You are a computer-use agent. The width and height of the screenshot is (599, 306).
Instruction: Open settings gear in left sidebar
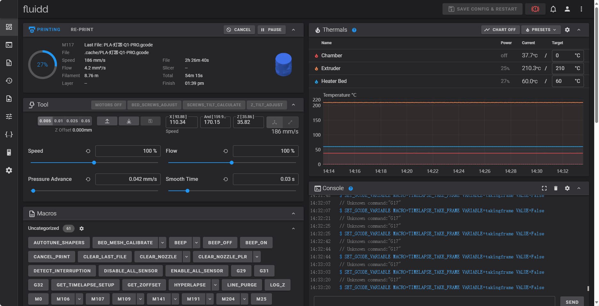[x=9, y=170]
